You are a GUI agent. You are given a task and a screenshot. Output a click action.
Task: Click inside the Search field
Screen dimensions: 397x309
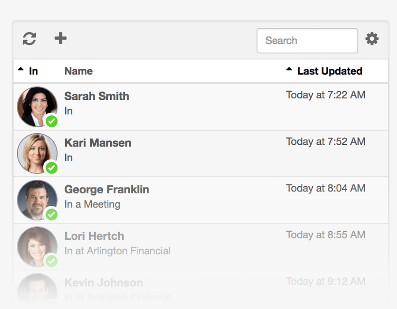pos(307,41)
